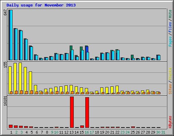Image resolution: width=174 pixels, height=136 pixels.
Task: Click the cyan pages bar for day 2
Action: point(16,44)
